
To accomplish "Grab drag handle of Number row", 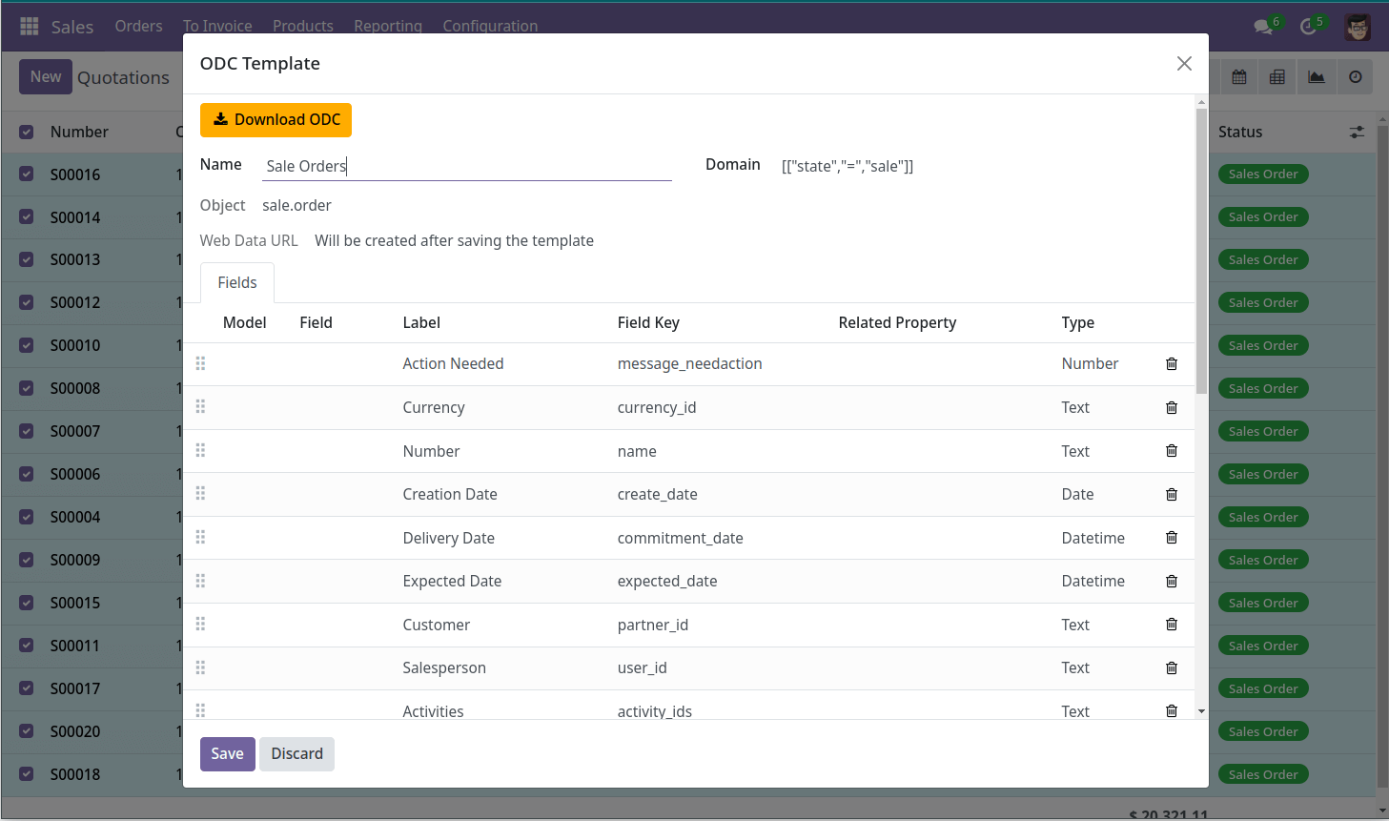I will [x=200, y=451].
